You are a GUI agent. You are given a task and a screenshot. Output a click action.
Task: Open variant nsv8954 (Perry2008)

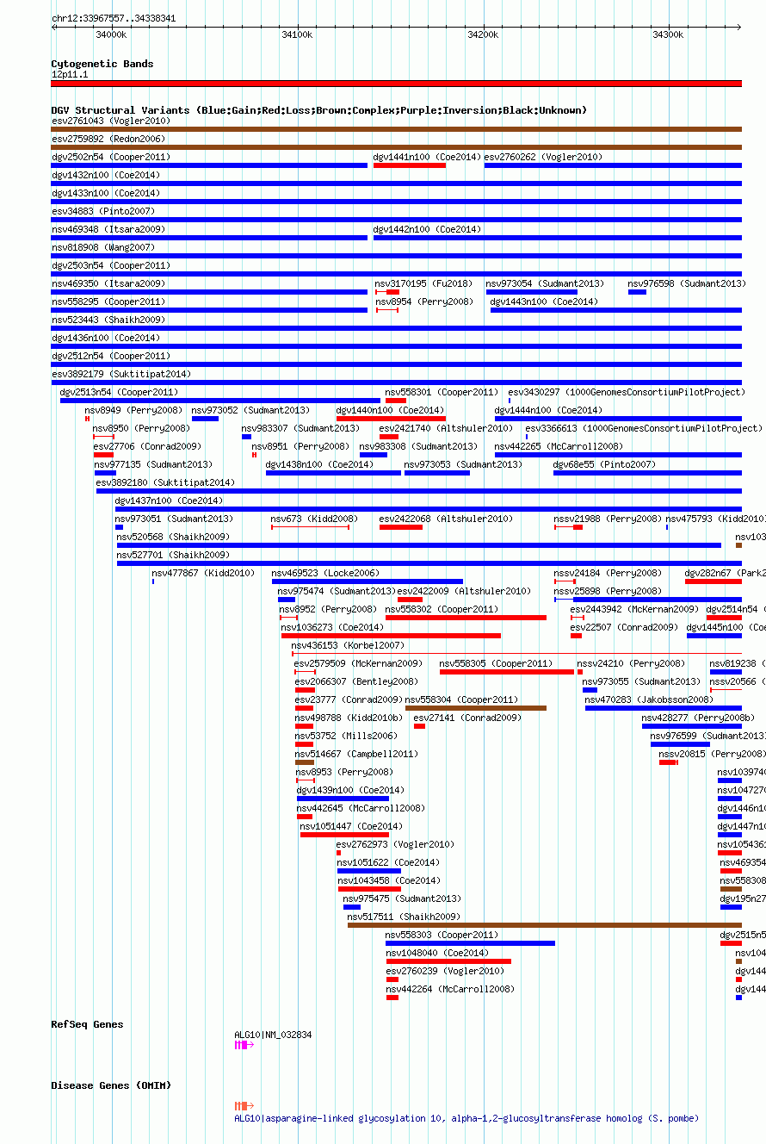tap(424, 302)
